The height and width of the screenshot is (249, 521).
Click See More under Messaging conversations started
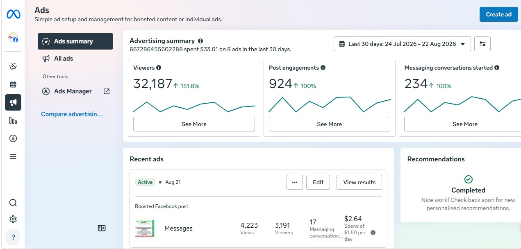[x=465, y=124]
